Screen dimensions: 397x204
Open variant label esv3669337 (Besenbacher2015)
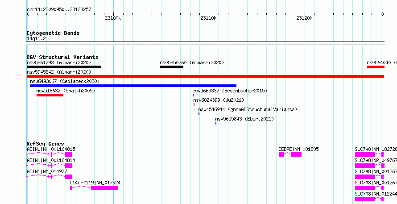[230, 91]
